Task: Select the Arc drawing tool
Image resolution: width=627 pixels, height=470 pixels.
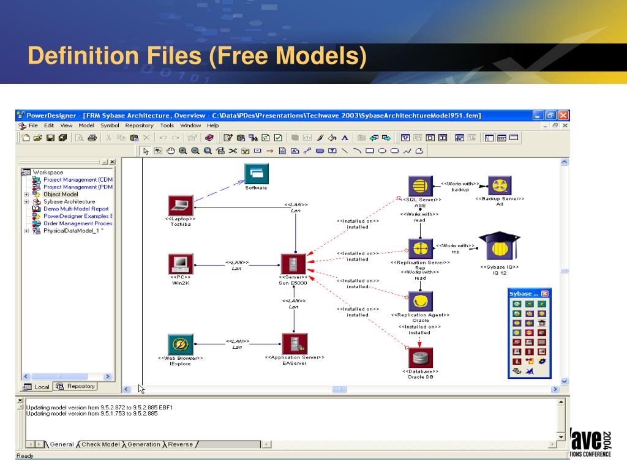Action: 357,151
